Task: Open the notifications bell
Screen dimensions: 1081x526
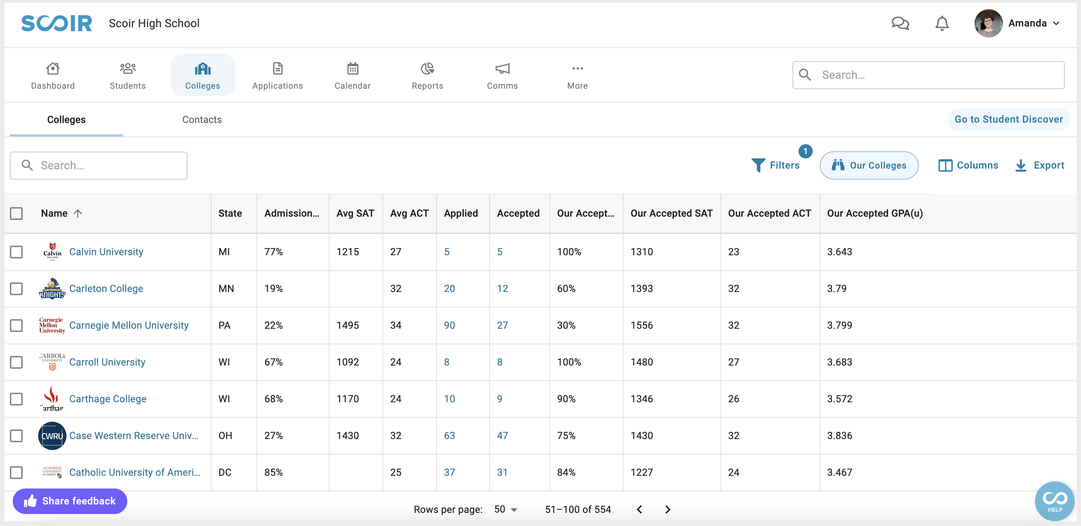Action: tap(942, 23)
